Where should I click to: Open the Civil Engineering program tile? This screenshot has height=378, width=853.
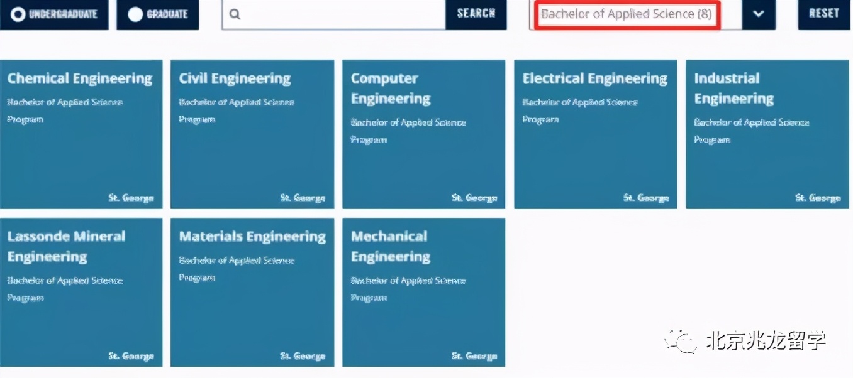(252, 134)
